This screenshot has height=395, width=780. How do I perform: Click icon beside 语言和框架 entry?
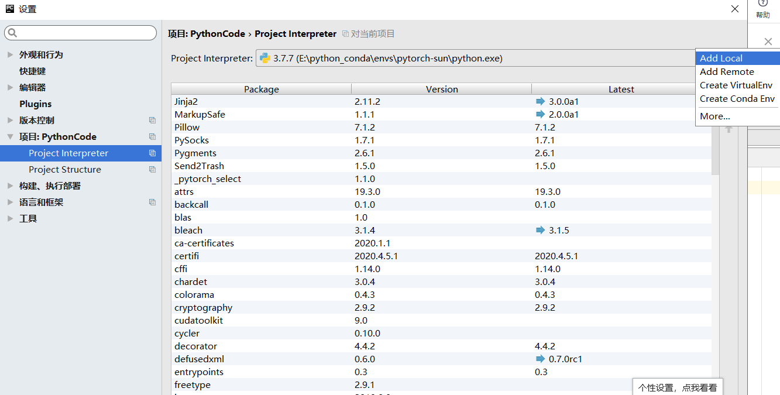coord(152,202)
